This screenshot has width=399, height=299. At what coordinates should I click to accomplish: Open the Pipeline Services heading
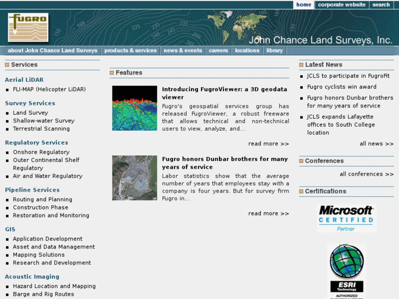[x=32, y=190]
